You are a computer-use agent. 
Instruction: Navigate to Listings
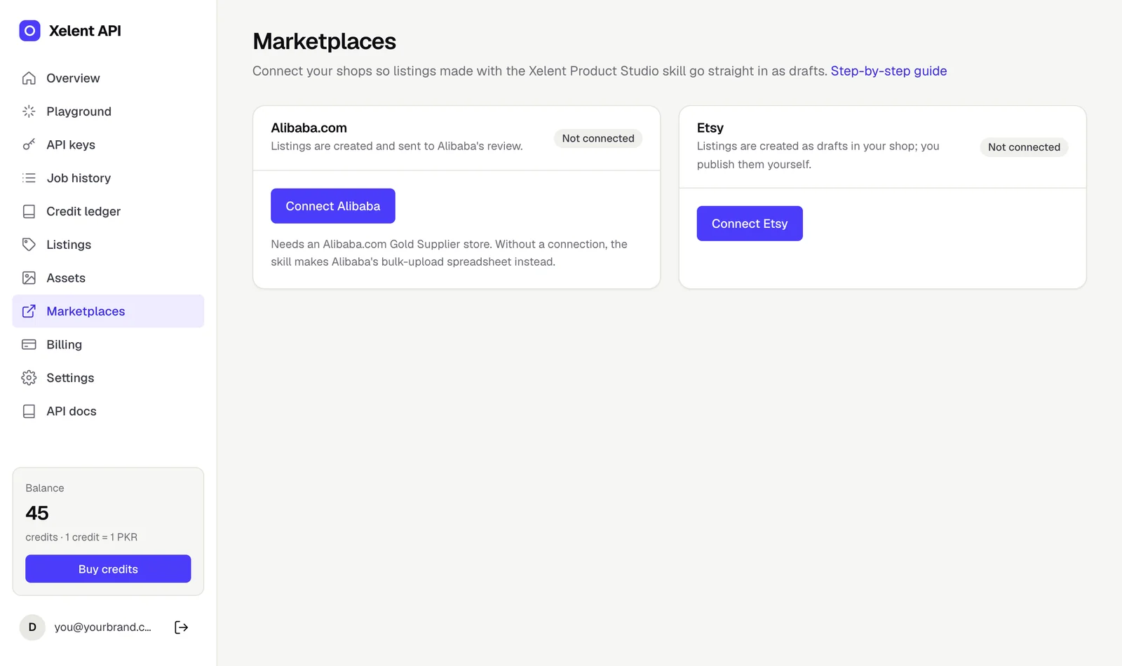point(108,245)
